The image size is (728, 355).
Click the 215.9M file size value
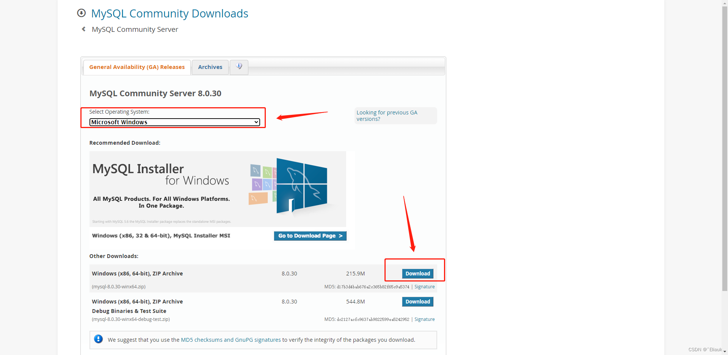click(355, 274)
